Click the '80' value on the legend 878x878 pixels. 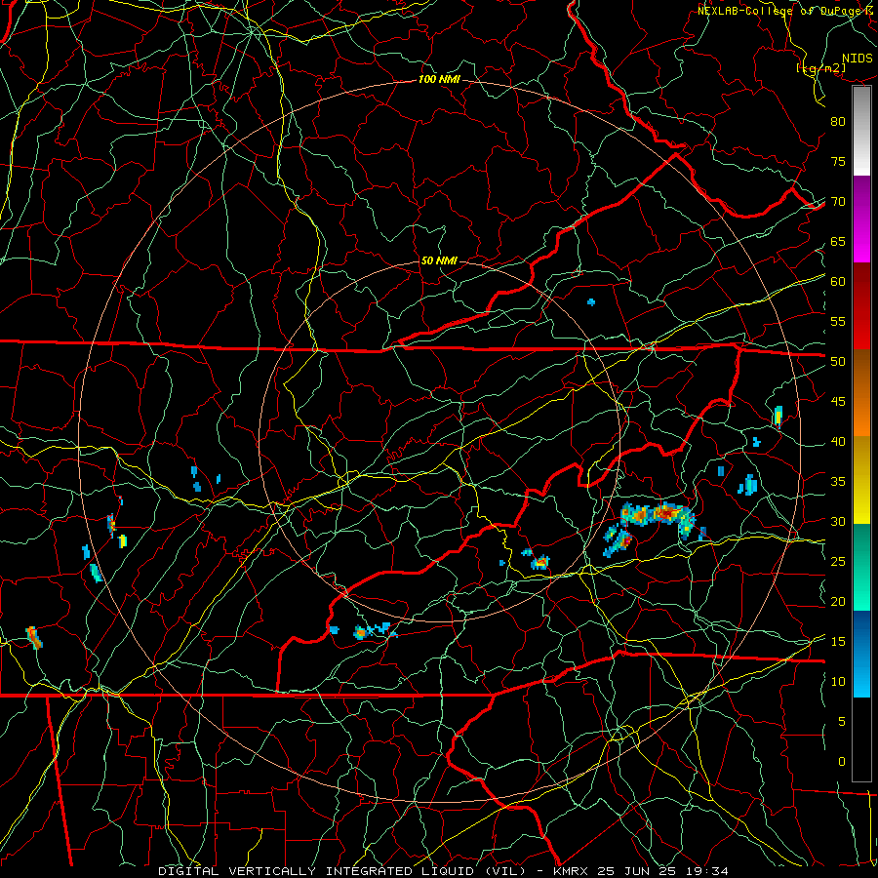point(838,122)
